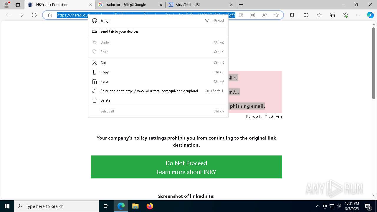Open the Extensions puzzle icon

point(292,15)
